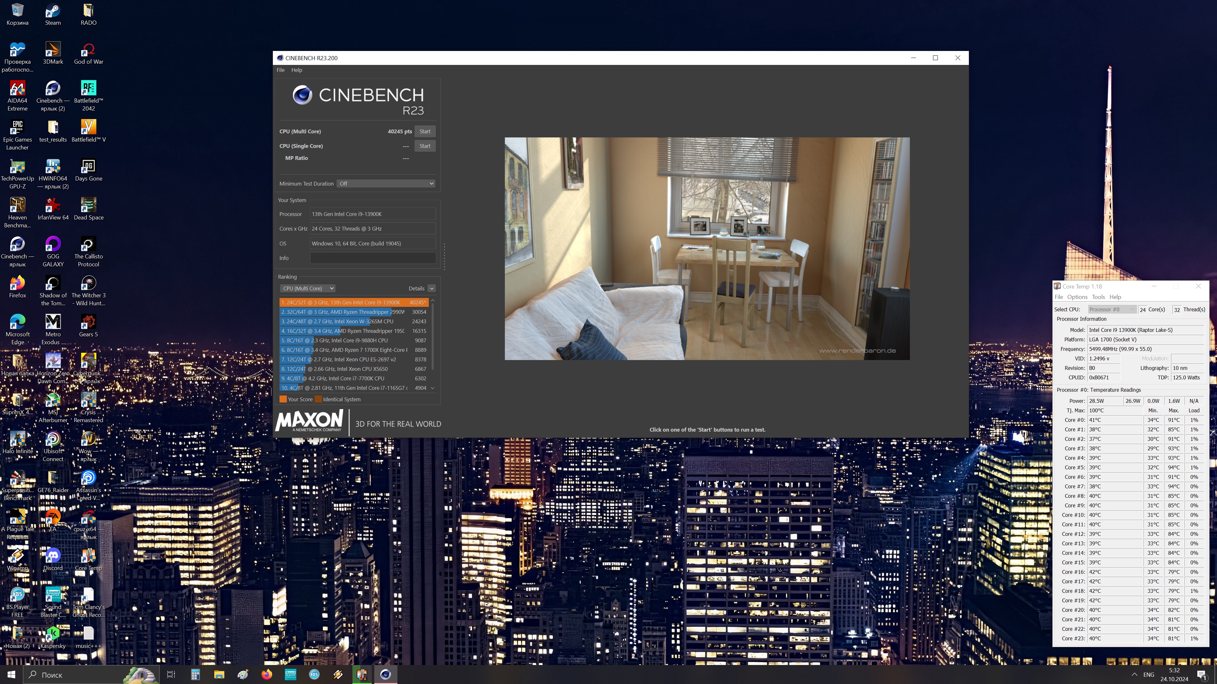Open TechPowerUp GPU-Z desktop icon
This screenshot has height=684, width=1217.
pos(17,167)
